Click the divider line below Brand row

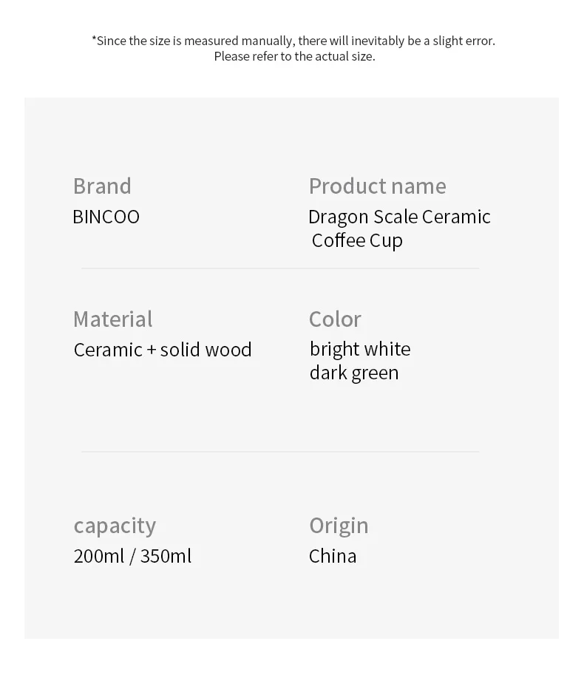click(280, 268)
